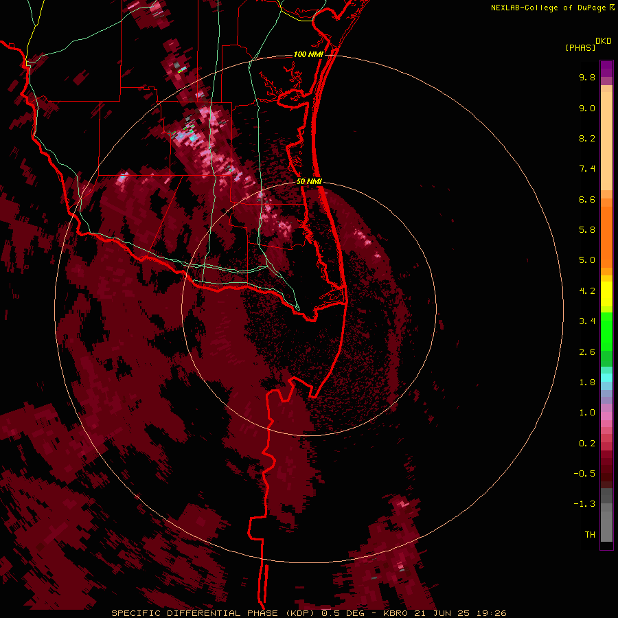The image size is (618, 618).
Task: Click the 8.2 value on the scale
Action: 587,138
